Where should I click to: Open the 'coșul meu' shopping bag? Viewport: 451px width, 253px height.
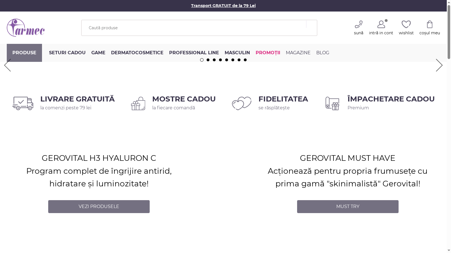[x=430, y=24]
